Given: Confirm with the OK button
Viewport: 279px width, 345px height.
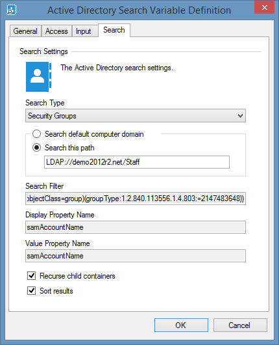Looking at the screenshot, I should (181, 325).
